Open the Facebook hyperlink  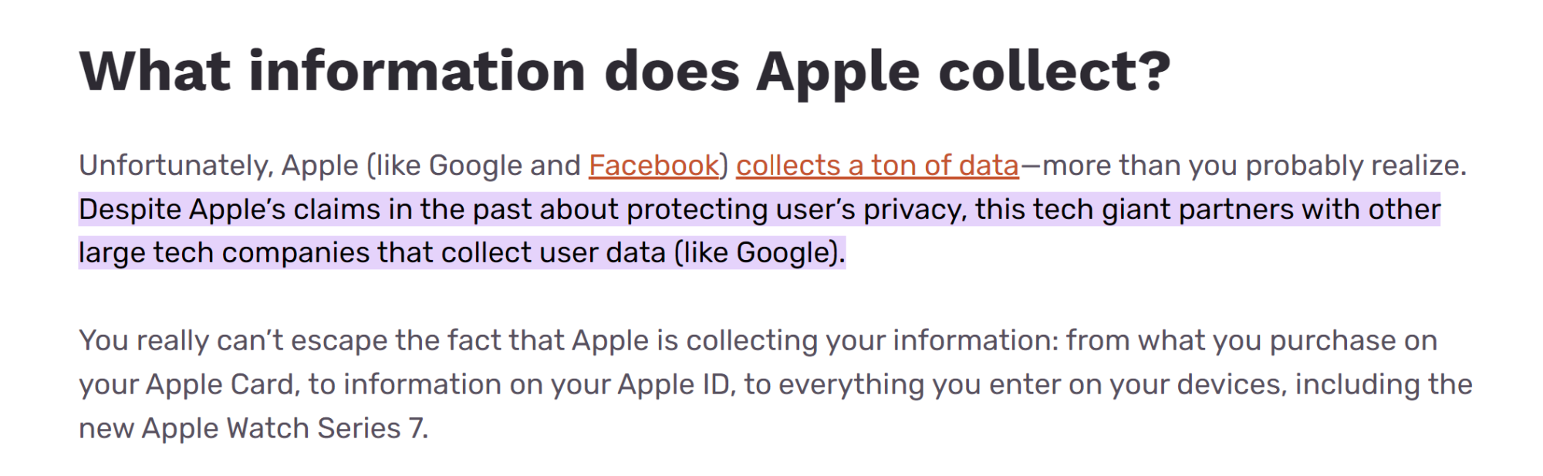653,166
